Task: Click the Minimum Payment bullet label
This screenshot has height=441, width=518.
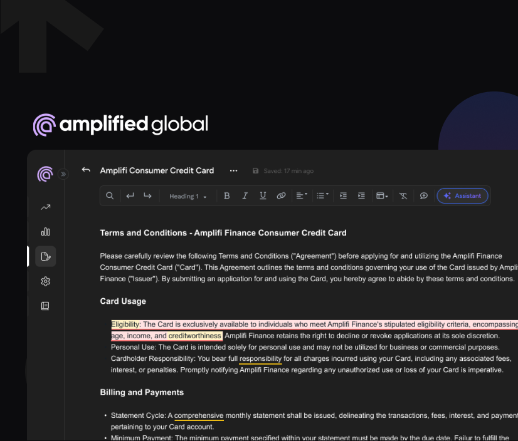Action: [x=142, y=437]
